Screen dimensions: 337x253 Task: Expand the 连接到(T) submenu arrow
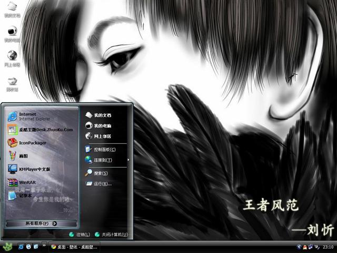(128, 160)
